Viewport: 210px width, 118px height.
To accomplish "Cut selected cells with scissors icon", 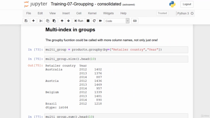I will pos(41,21).
